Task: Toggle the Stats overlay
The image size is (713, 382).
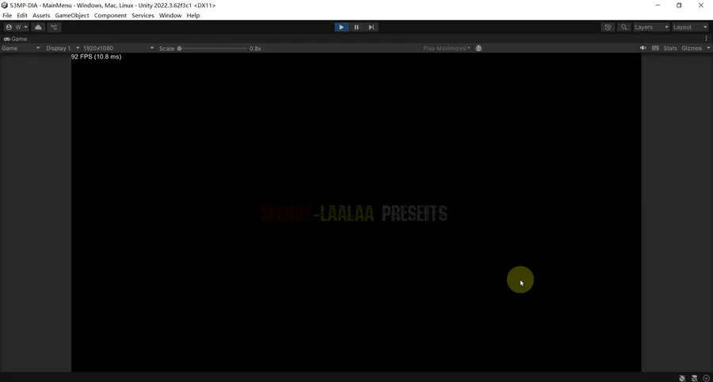Action: pos(670,48)
